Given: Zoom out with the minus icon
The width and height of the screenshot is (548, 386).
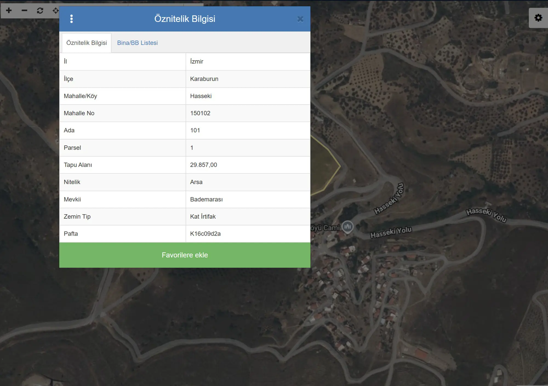Looking at the screenshot, I should 24,10.
